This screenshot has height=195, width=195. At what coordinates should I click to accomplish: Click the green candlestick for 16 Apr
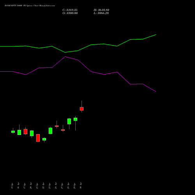(x=19, y=132)
